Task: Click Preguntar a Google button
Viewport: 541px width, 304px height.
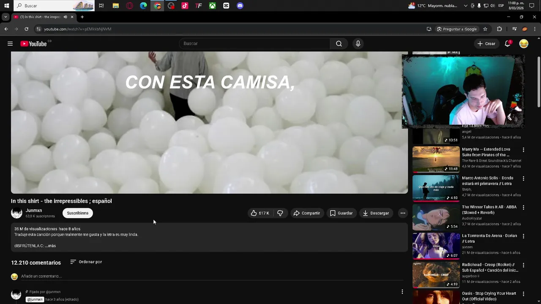Action: tap(456, 29)
